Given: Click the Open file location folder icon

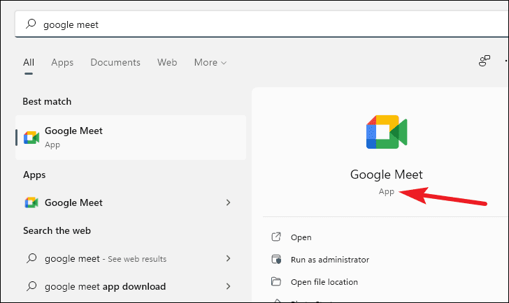Looking at the screenshot, I should [276, 281].
